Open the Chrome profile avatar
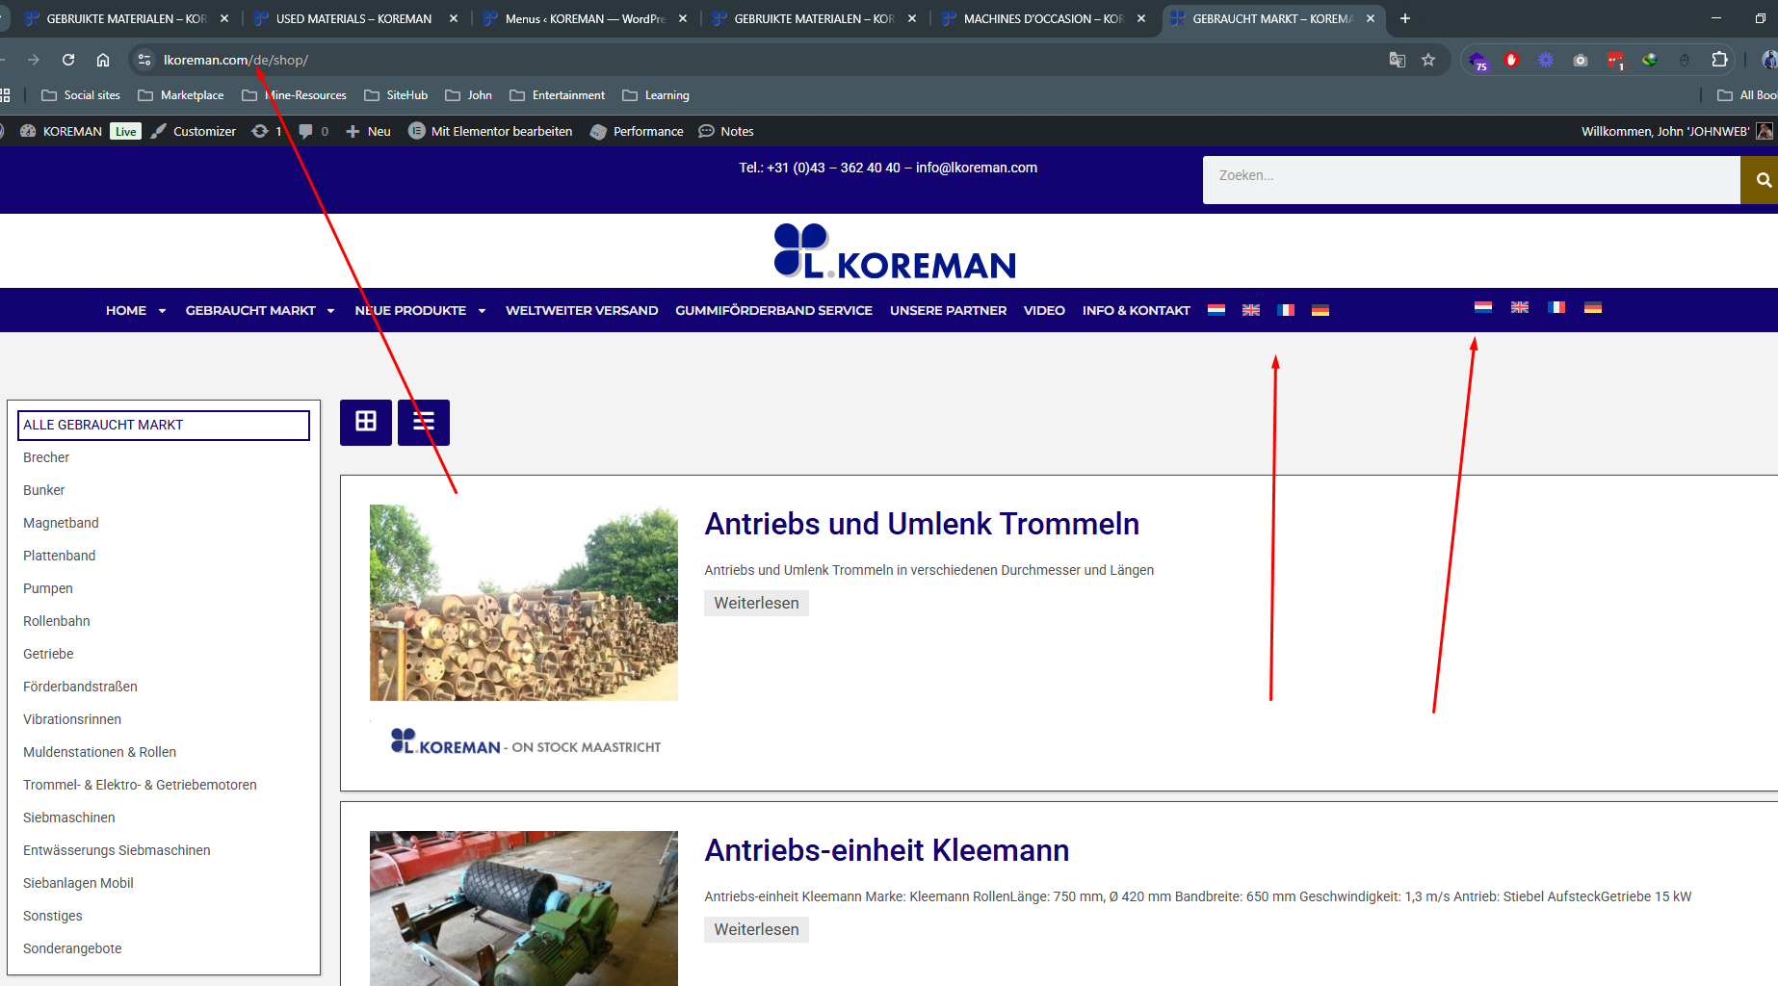This screenshot has height=986, width=1778. click(1769, 60)
